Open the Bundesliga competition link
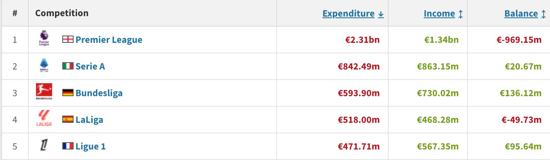Viewport: 550px width, 160px height. click(99, 93)
